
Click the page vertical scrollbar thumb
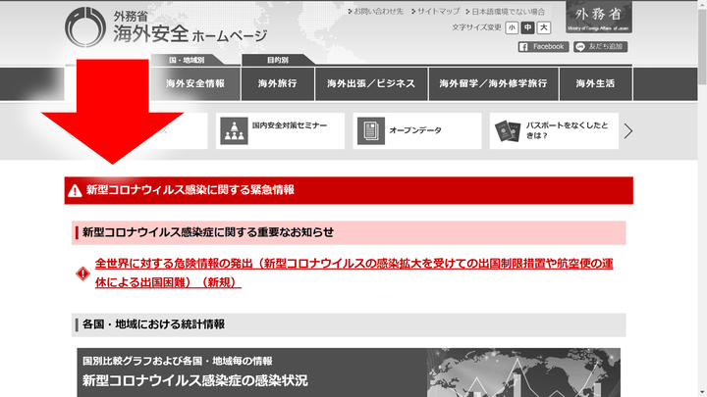point(702,45)
